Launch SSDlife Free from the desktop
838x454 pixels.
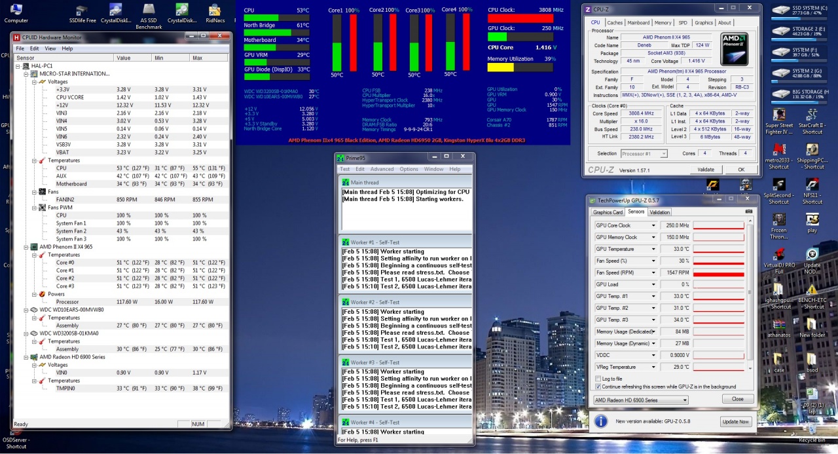tap(82, 13)
